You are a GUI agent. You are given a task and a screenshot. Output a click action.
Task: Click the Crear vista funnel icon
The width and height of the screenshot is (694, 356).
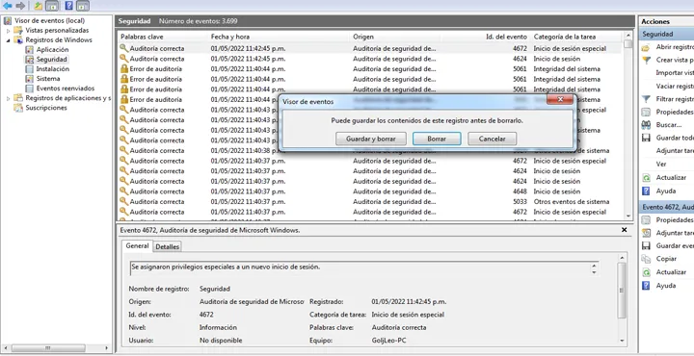[x=646, y=60]
